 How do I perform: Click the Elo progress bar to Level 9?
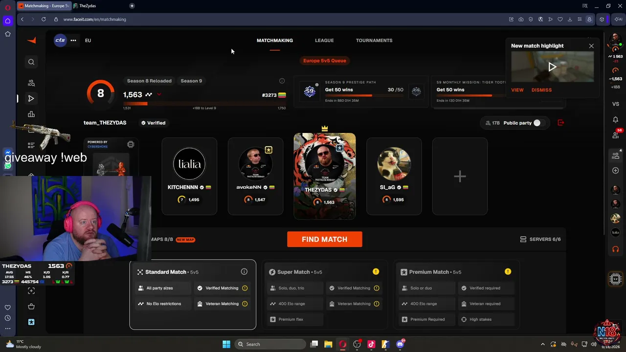tap(204, 104)
